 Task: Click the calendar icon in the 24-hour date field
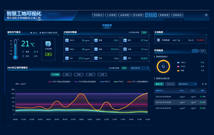pos(148,68)
